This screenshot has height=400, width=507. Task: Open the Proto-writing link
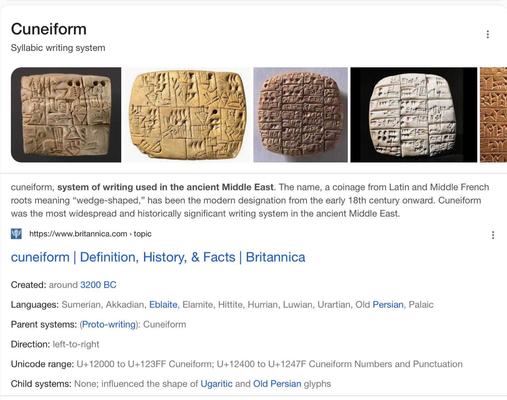coord(109,324)
